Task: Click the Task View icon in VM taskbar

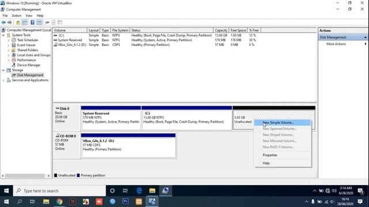Action: 125,190
